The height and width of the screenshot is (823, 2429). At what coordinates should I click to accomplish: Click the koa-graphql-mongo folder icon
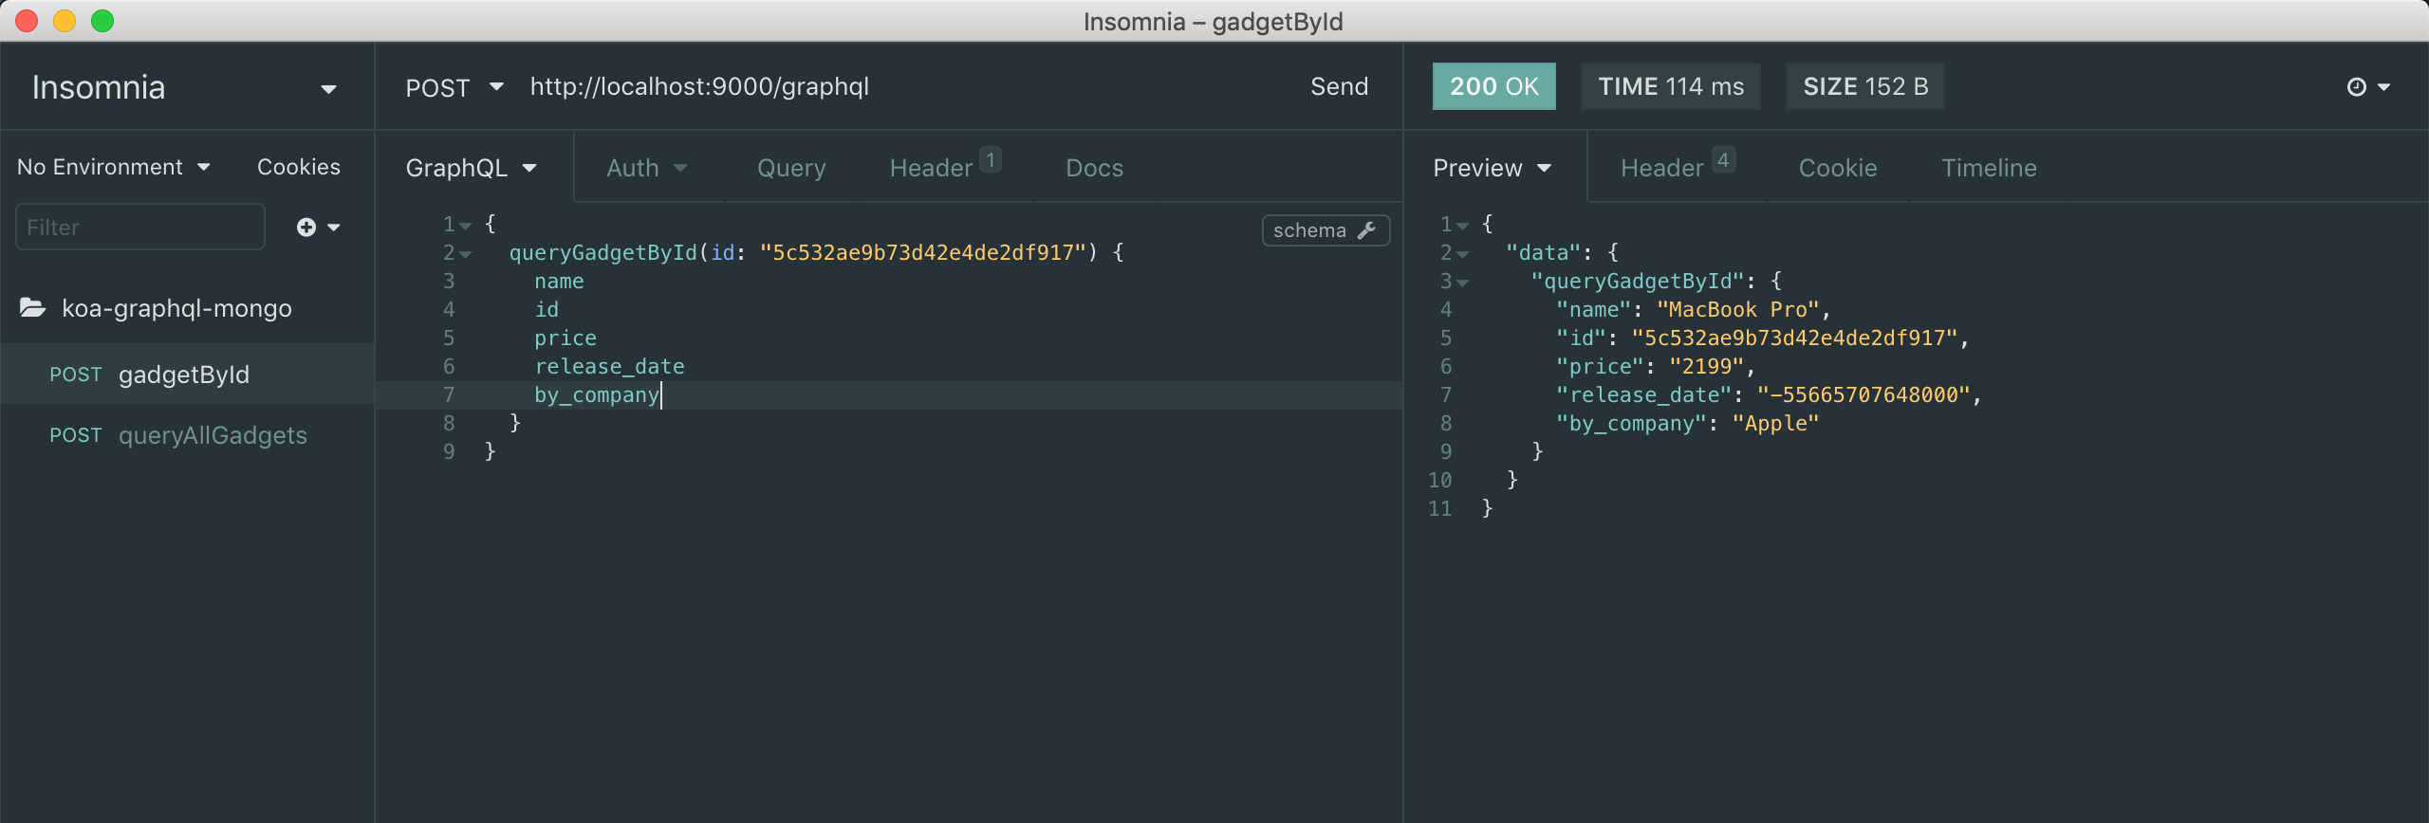point(33,308)
